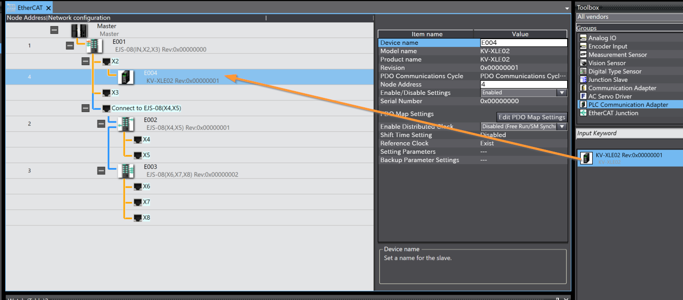Collapse the E003 node branch
683x300 pixels.
click(101, 171)
